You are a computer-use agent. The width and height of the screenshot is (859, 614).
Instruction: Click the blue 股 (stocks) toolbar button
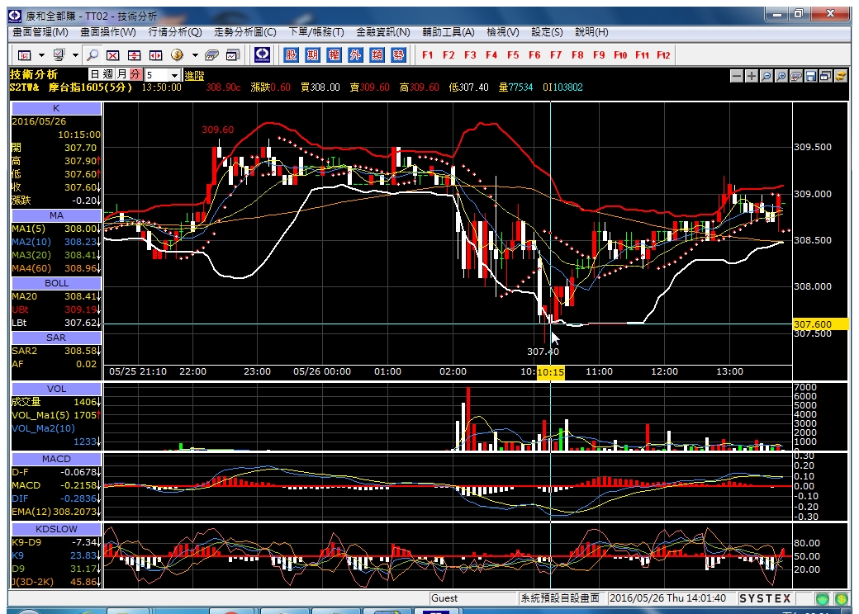pos(292,54)
